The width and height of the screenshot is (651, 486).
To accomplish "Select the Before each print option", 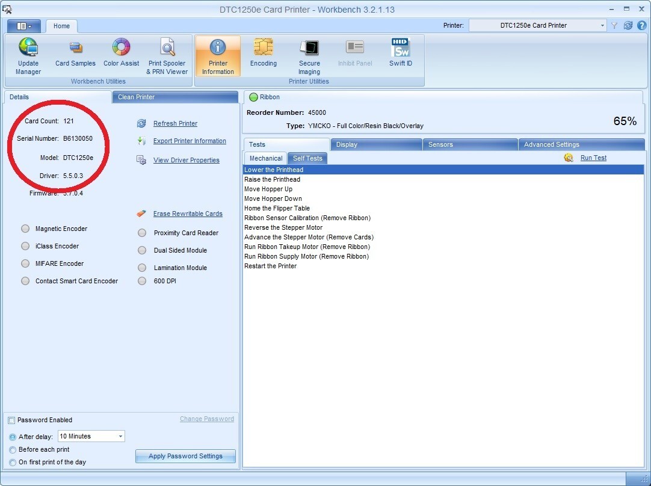I will [x=13, y=450].
